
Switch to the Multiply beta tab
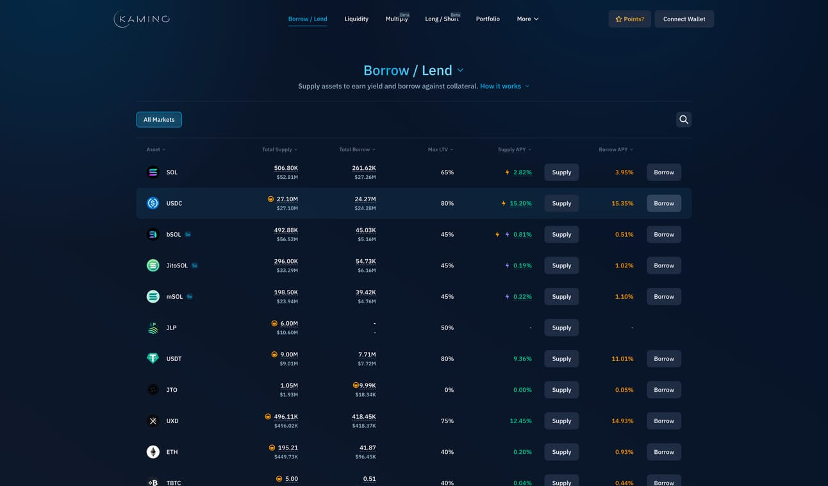[x=397, y=19]
